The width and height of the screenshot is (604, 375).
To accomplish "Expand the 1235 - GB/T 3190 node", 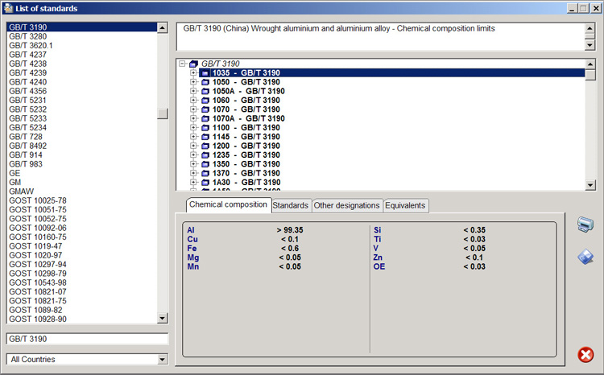I will coord(193,155).
